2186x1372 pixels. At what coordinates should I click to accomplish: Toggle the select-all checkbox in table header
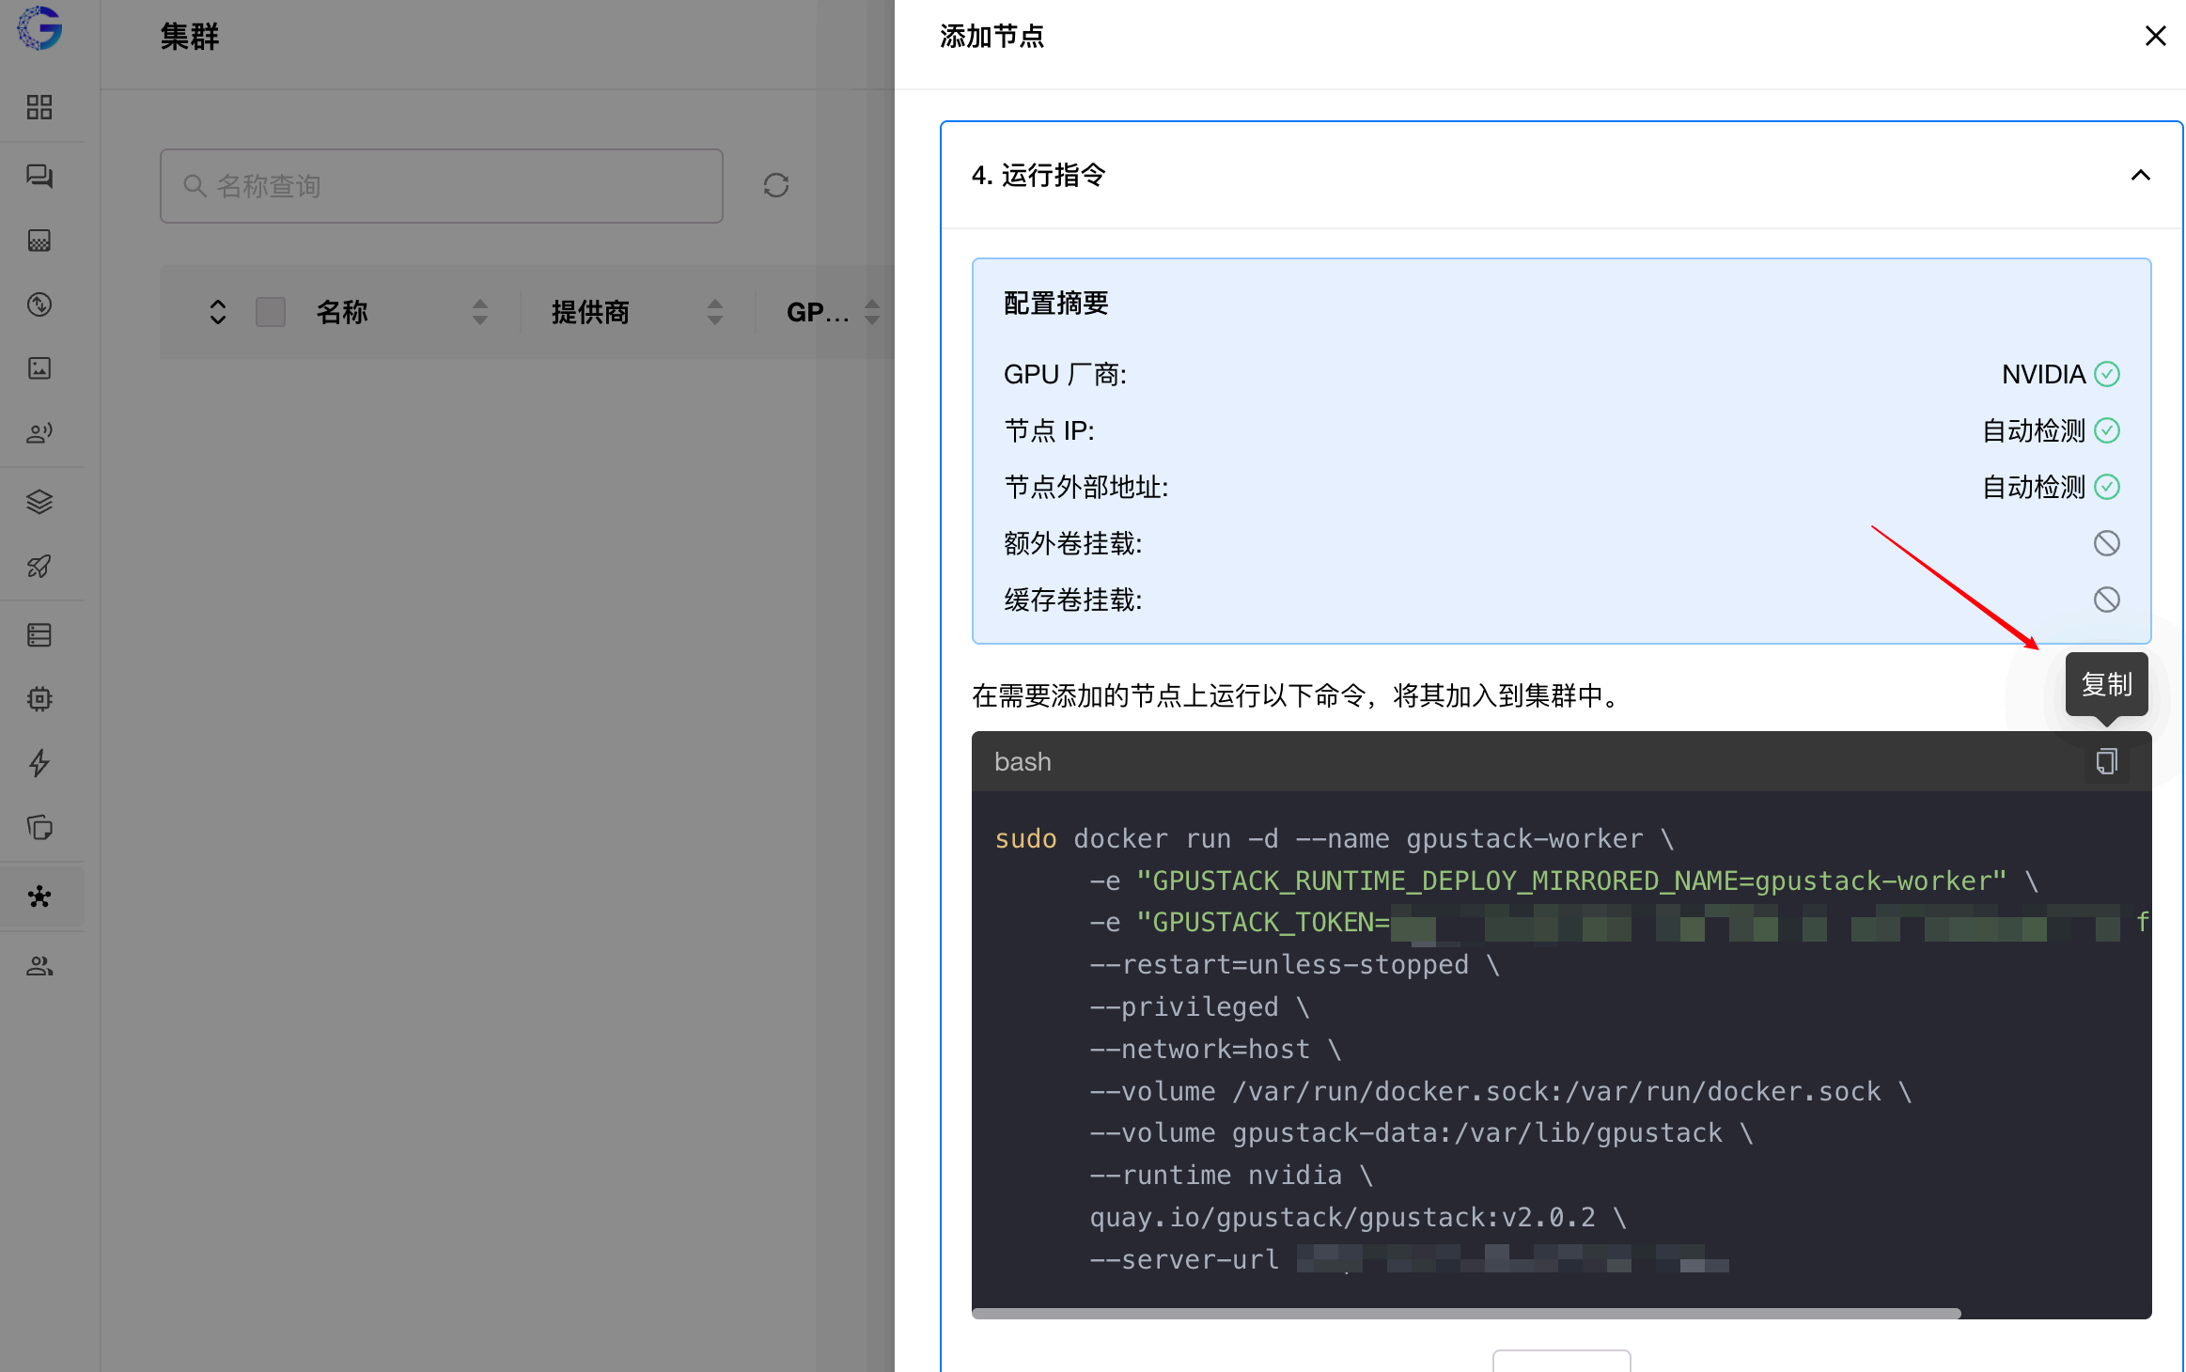(271, 312)
